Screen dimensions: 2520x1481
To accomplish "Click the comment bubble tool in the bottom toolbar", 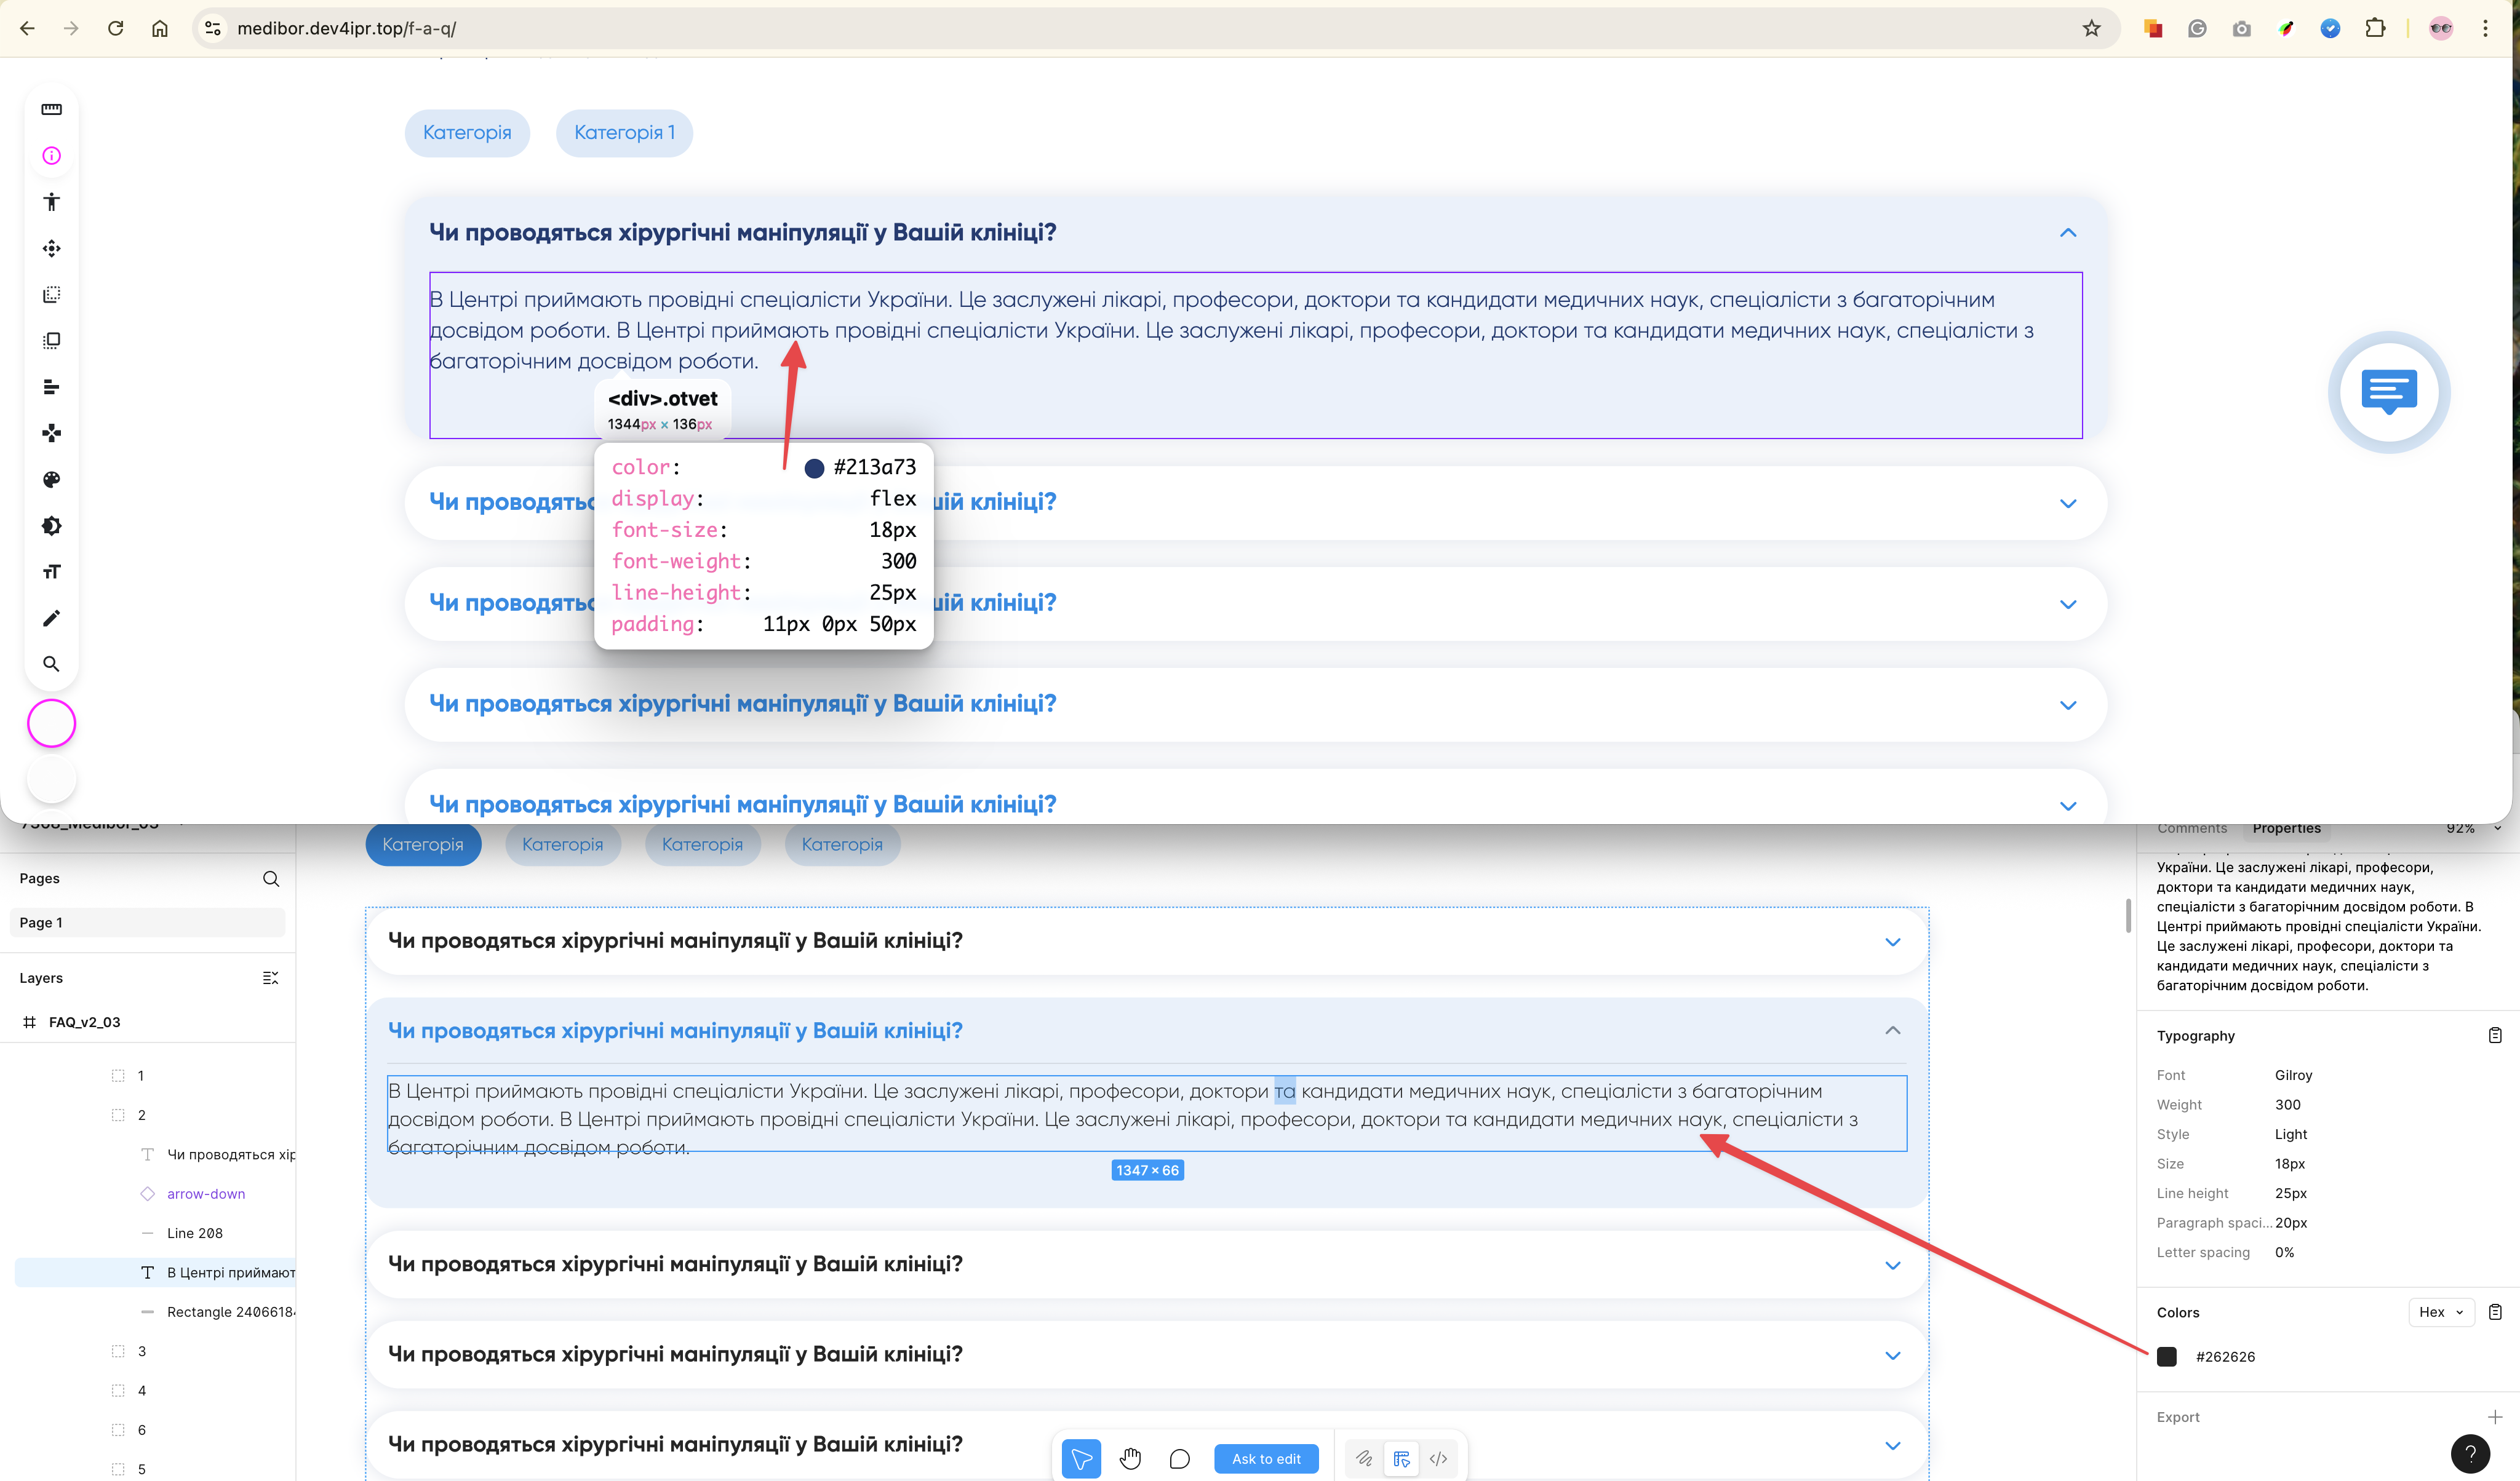I will pos(1179,1458).
